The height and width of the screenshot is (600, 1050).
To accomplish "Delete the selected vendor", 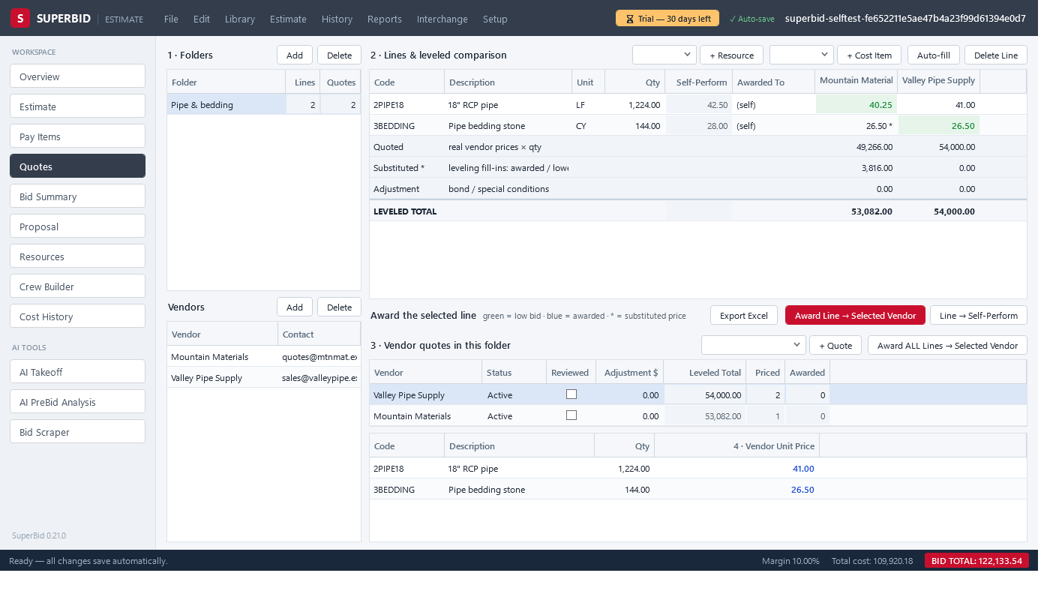I will pyautogui.click(x=339, y=307).
